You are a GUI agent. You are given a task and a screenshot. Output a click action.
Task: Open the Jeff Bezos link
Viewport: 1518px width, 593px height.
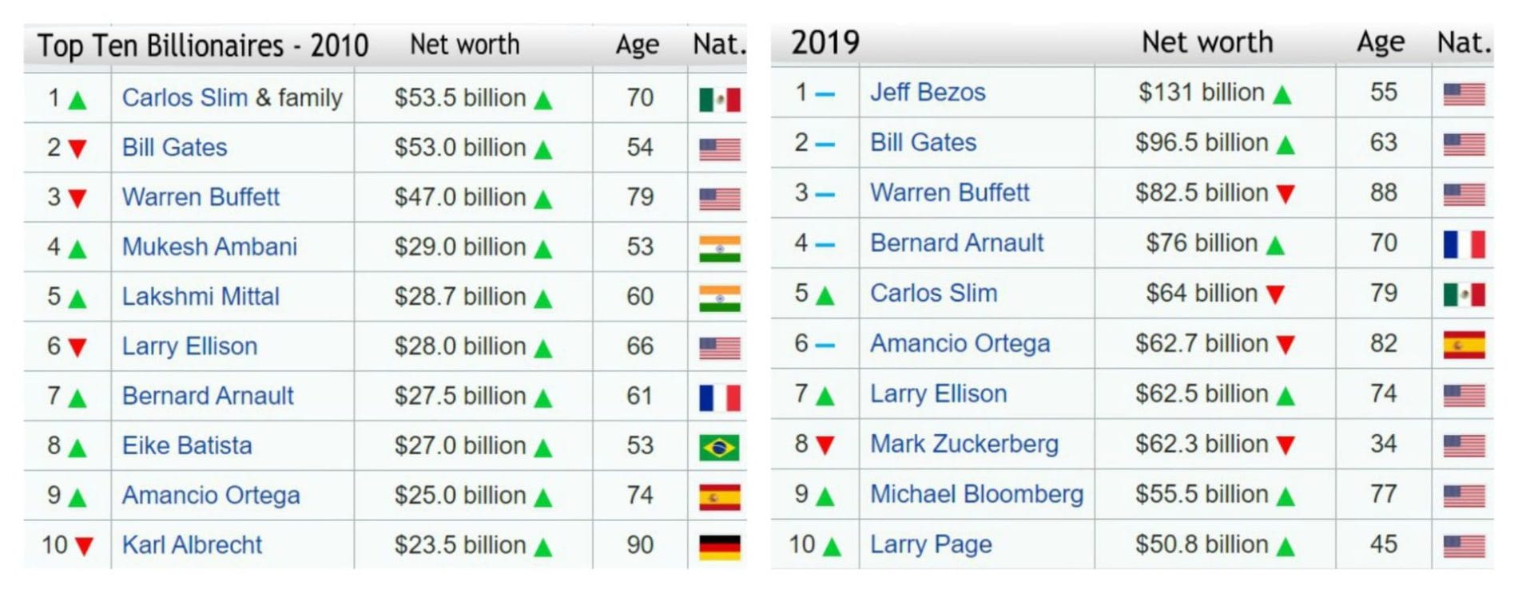coord(928,93)
